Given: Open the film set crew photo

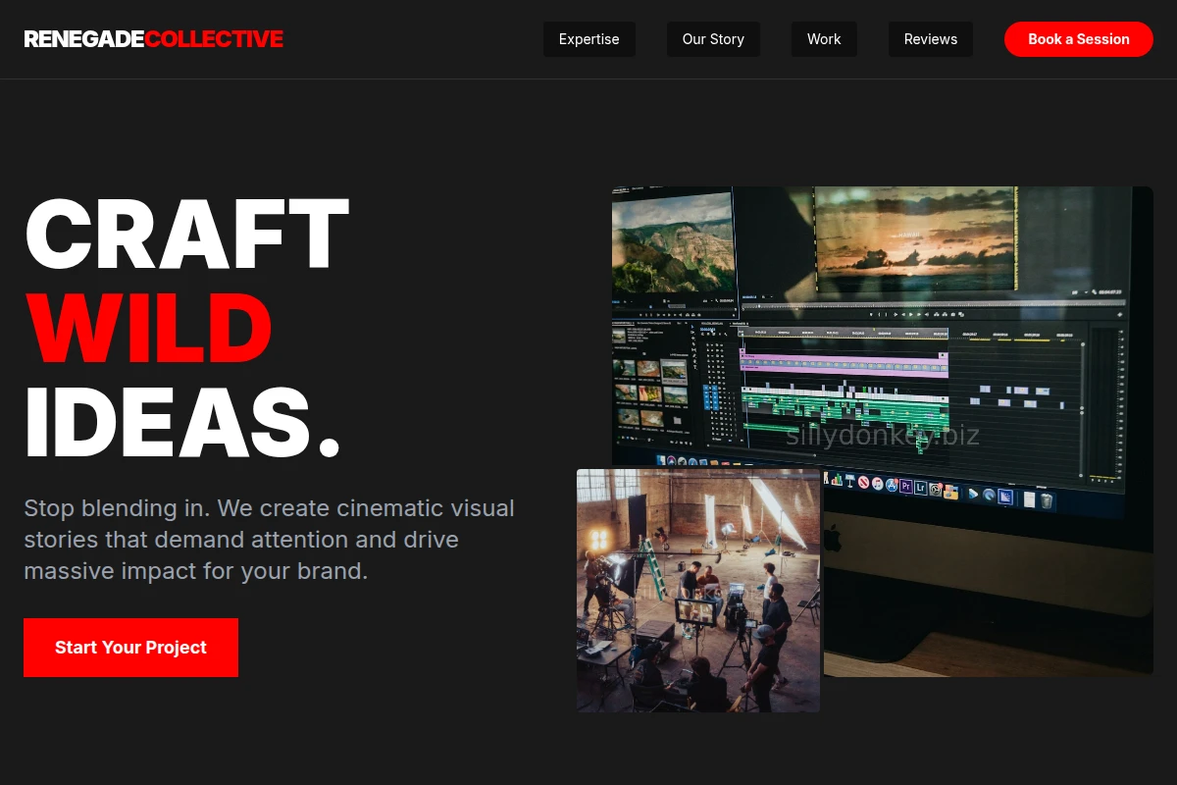Looking at the screenshot, I should tap(698, 591).
